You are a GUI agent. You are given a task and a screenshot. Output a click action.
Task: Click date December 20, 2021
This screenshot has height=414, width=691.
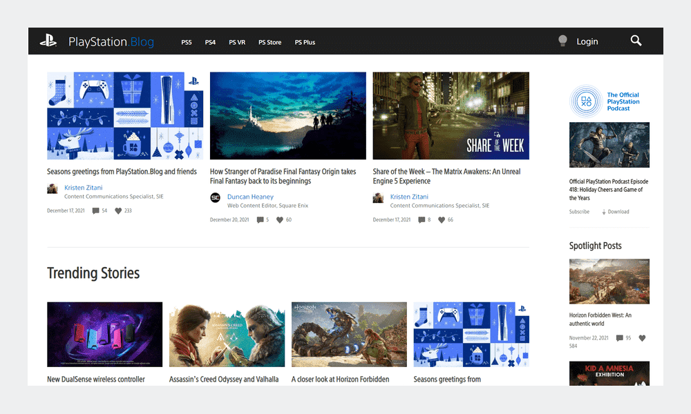(x=229, y=220)
